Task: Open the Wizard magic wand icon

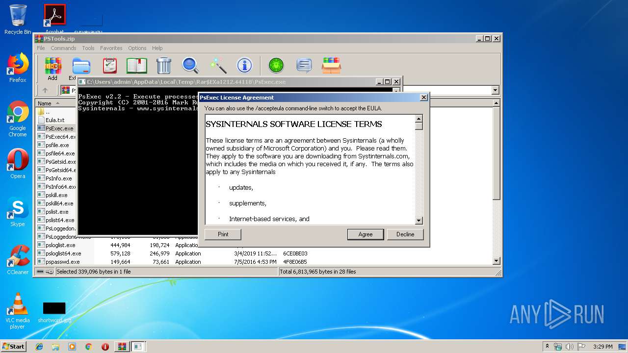Action: click(217, 65)
